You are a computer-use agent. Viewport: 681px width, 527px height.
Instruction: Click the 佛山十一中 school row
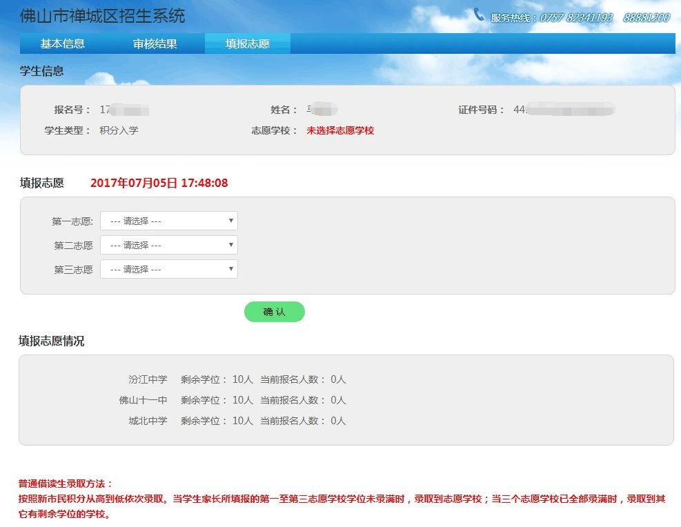click(233, 400)
